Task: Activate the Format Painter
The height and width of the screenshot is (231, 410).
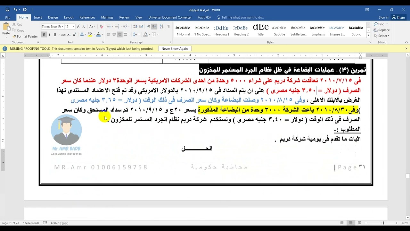Action: (x=25, y=37)
